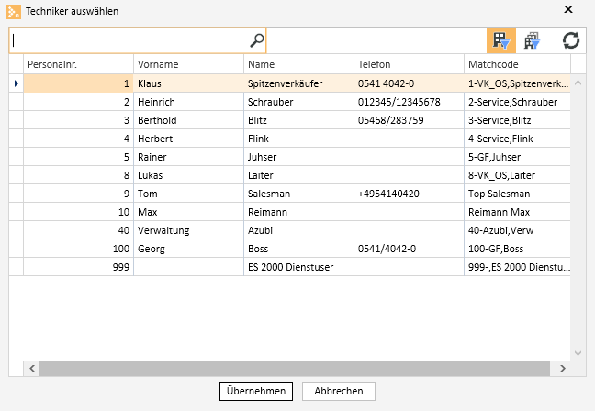Screen dimensions: 595x411
Task: Sort by Vorname column header
Action: coord(188,64)
